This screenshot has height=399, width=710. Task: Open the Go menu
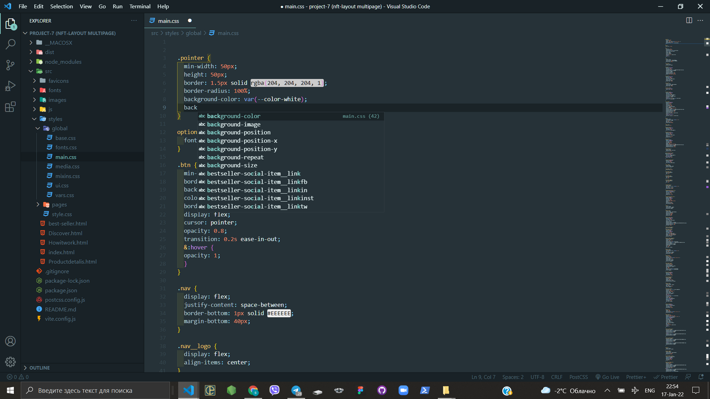(102, 6)
